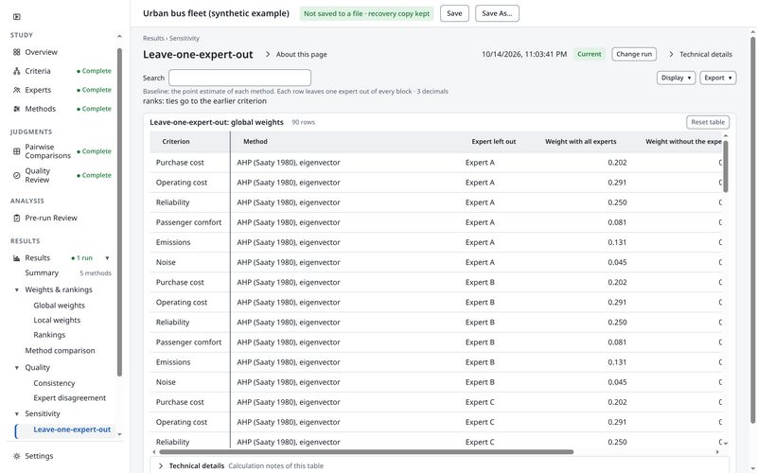Sort by Criterion column header
The width and height of the screenshot is (757, 473).
point(176,141)
